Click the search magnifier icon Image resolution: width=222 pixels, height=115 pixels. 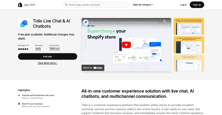point(66,5)
